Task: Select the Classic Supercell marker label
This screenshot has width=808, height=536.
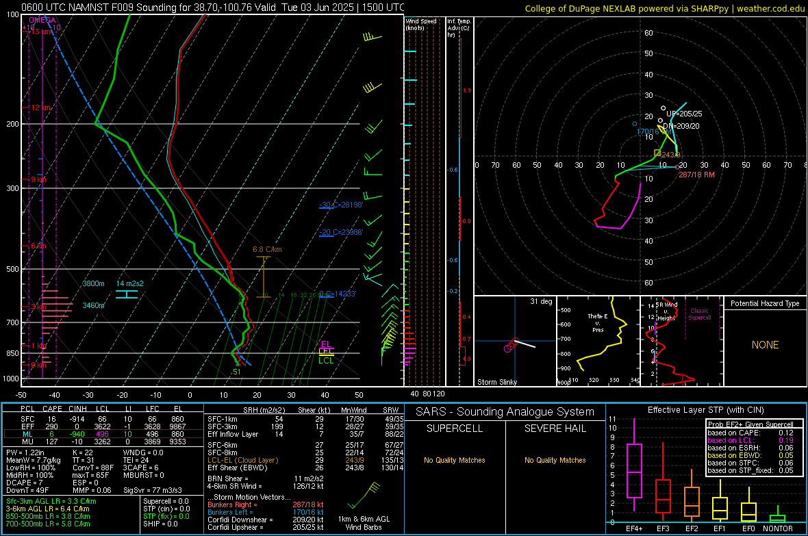Action: [699, 314]
